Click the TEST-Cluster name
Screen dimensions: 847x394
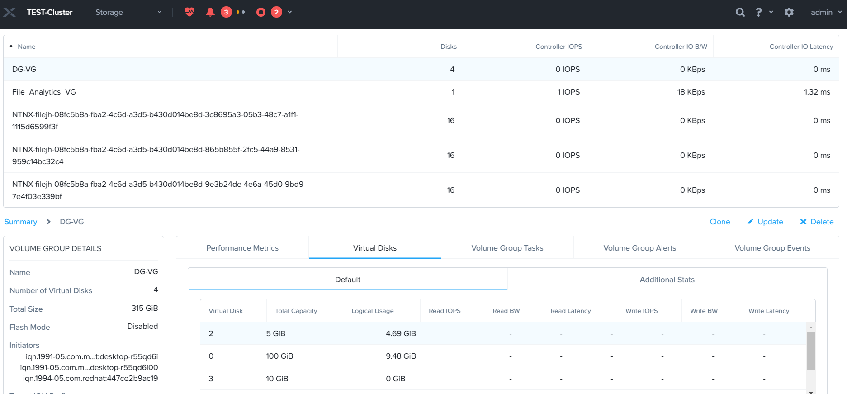point(50,12)
